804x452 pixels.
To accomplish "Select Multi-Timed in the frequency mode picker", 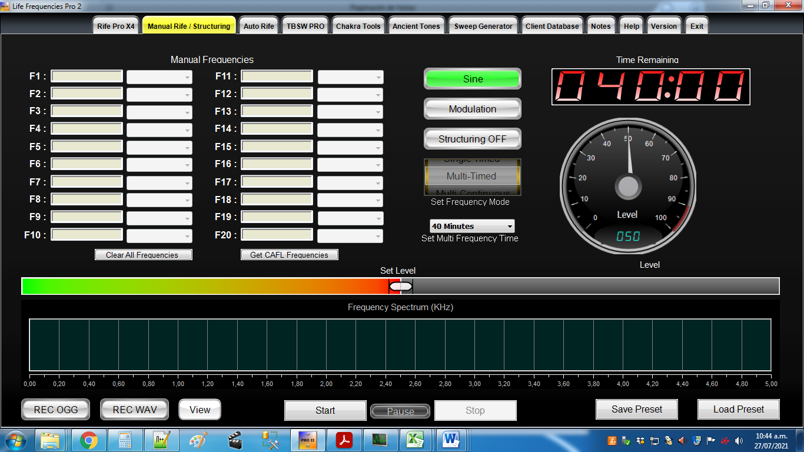I will pos(471,176).
